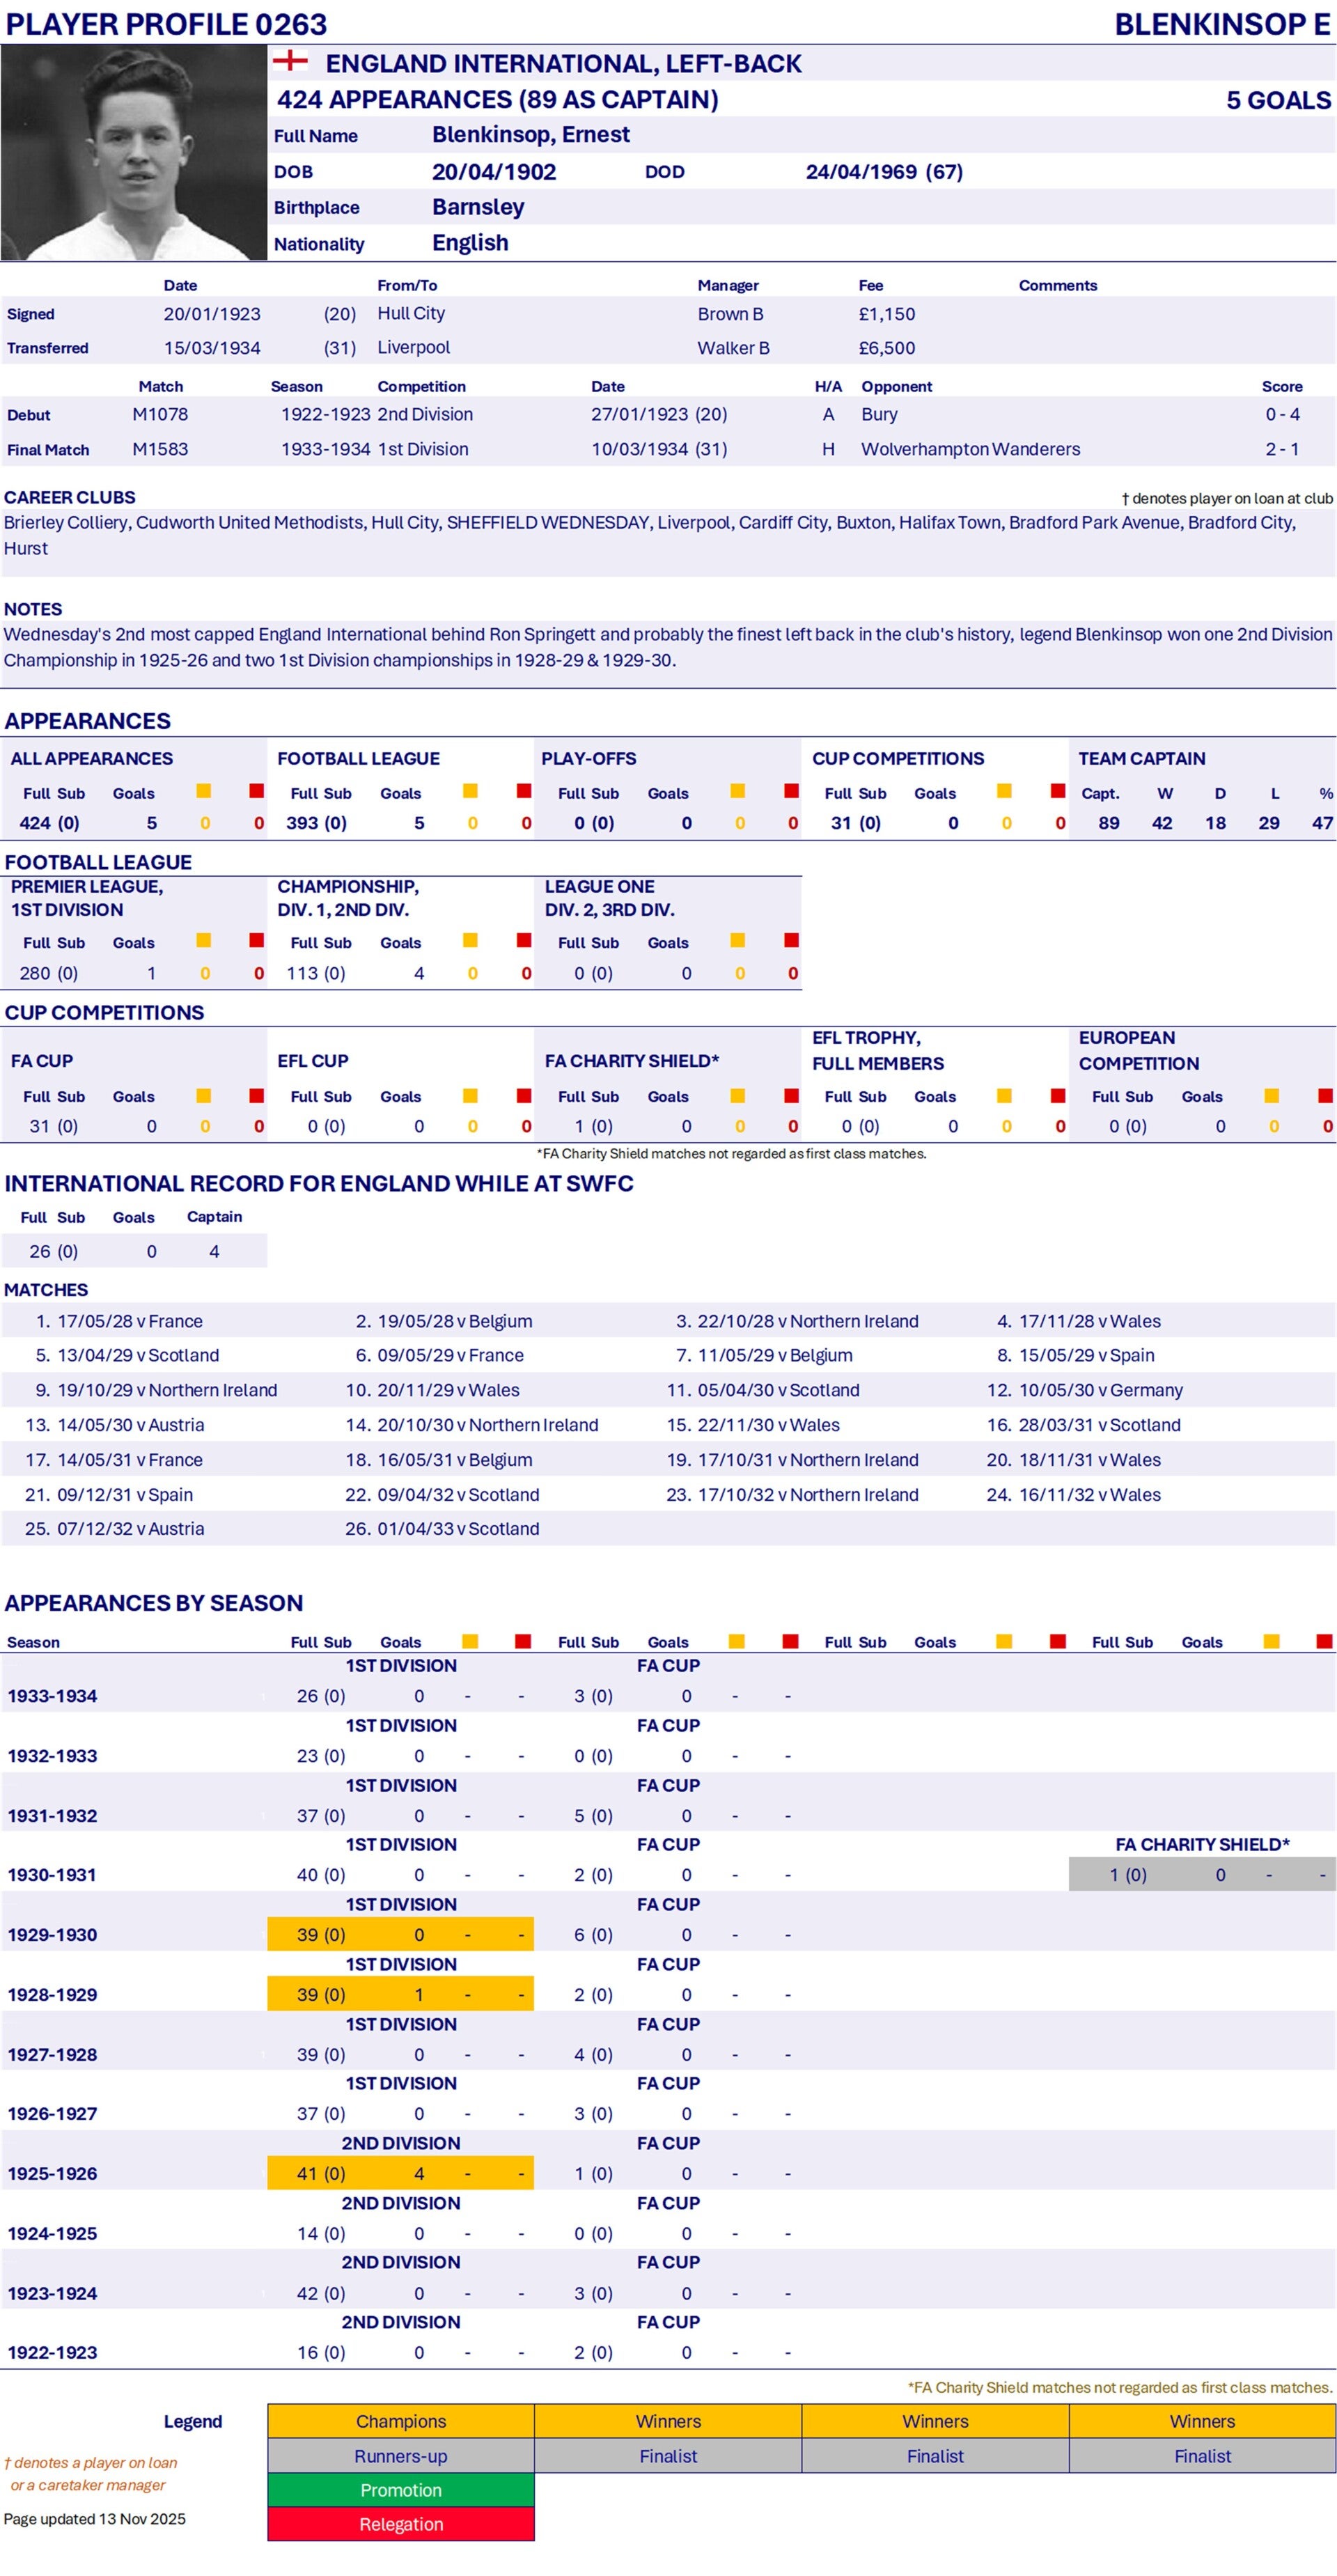The width and height of the screenshot is (1337, 2576).
Task: Click yellow card icon under European Competition
Action: pos(1272,1095)
